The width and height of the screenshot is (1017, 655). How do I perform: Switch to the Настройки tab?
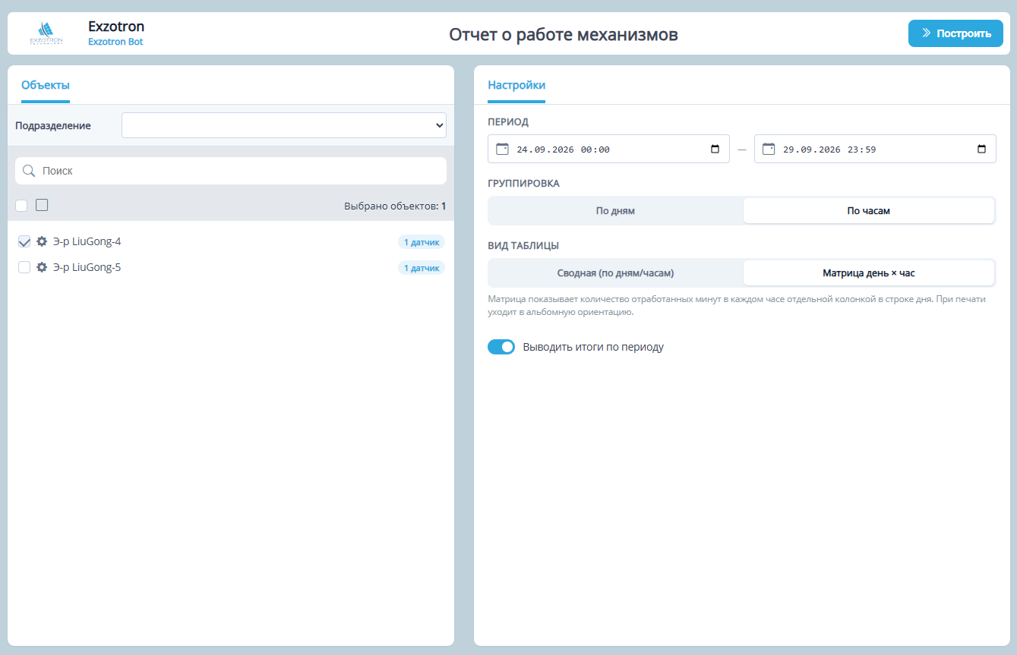pos(516,85)
